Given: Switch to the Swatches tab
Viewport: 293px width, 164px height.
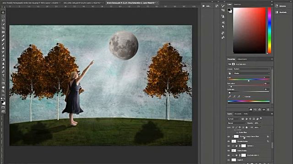Looking at the screenshot, I should click(x=238, y=4).
